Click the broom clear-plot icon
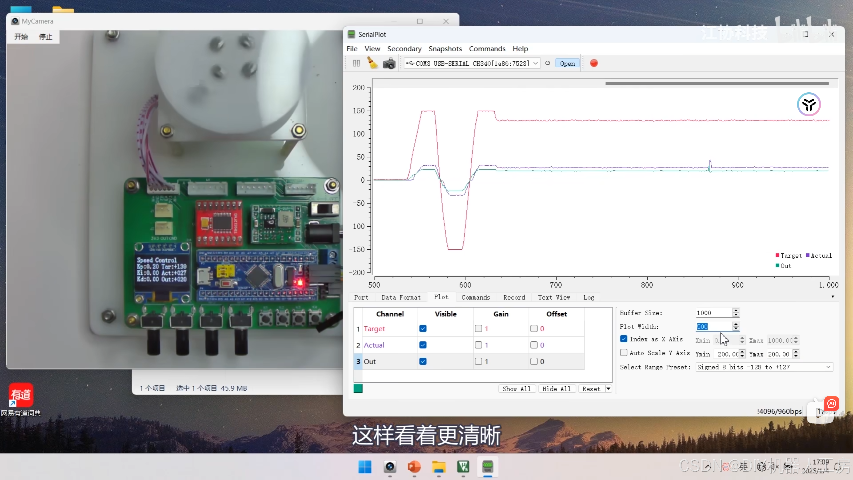This screenshot has height=480, width=853. pyautogui.click(x=372, y=63)
